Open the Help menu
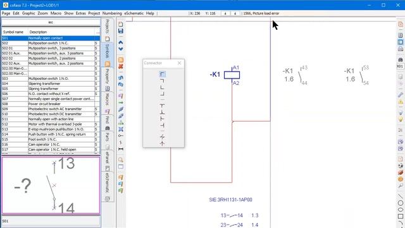The image size is (405, 228). click(x=150, y=13)
